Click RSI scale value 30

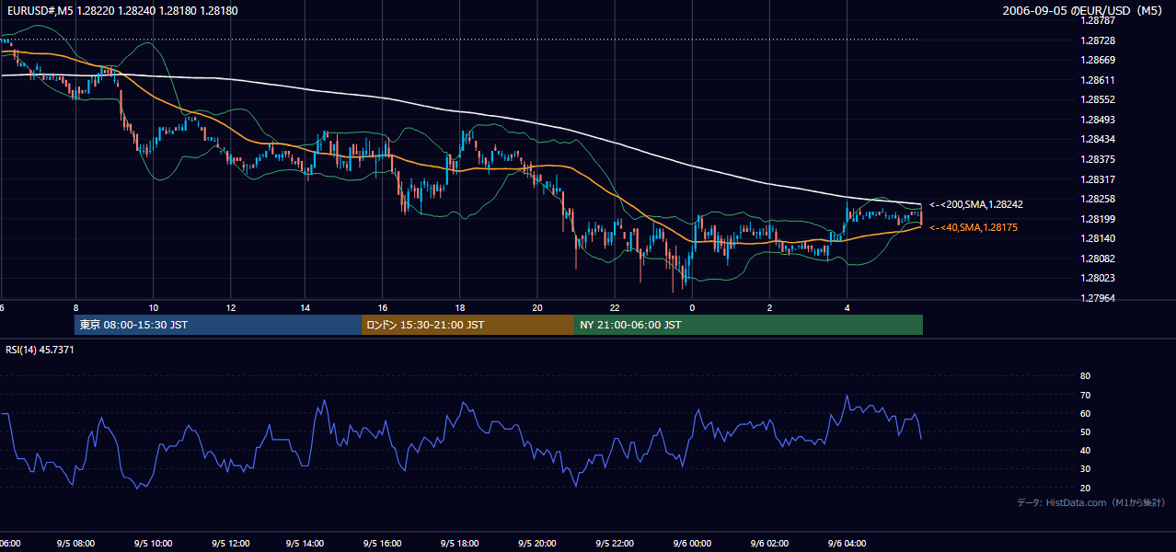pyautogui.click(x=1085, y=470)
